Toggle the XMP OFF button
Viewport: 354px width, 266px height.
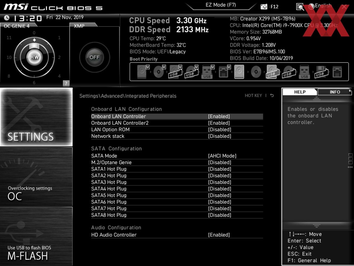coord(94,57)
